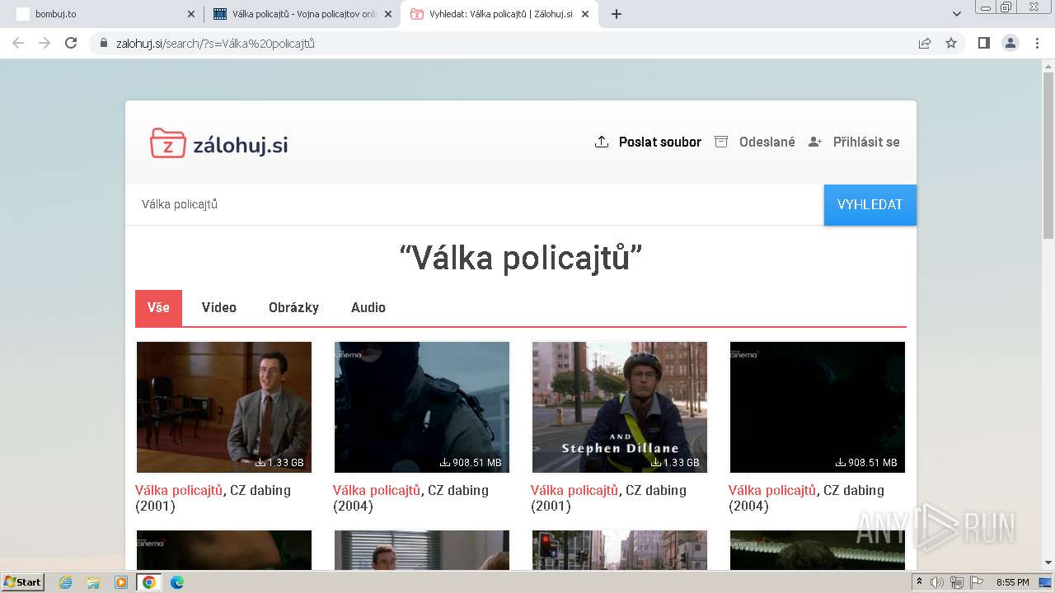Open File Explorer from the taskbar
Screen dimensions: 1055x593
(x=93, y=582)
